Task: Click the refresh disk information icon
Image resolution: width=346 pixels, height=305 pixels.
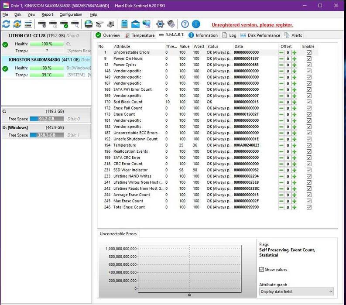Action: point(6,24)
